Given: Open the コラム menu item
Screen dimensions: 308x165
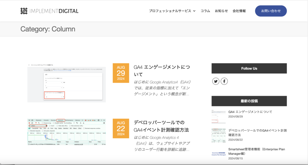Looking at the screenshot, I should (x=205, y=11).
